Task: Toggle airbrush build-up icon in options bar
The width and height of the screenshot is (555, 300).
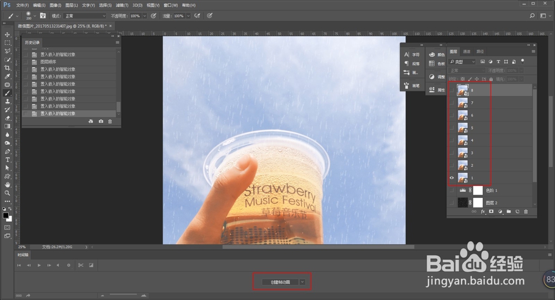Action: [198, 16]
